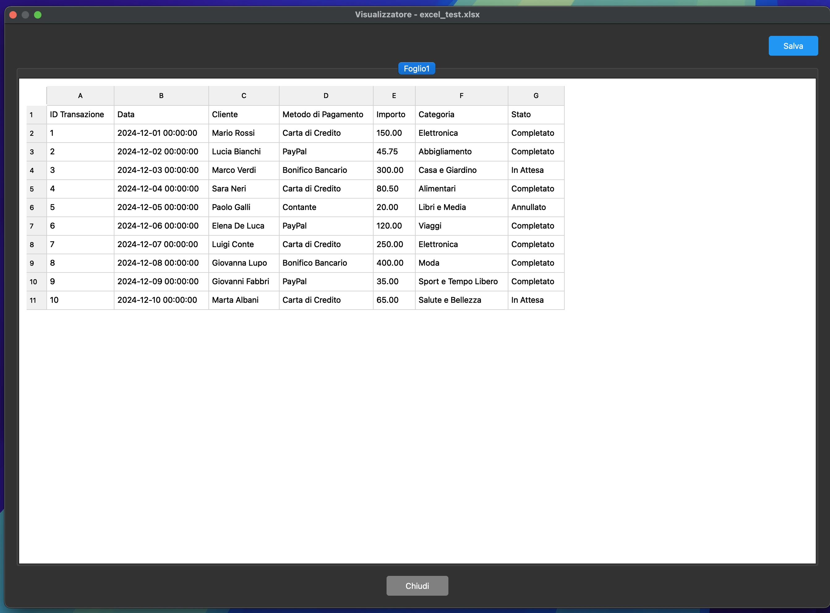
Task: Select column A header
Action: [80, 95]
